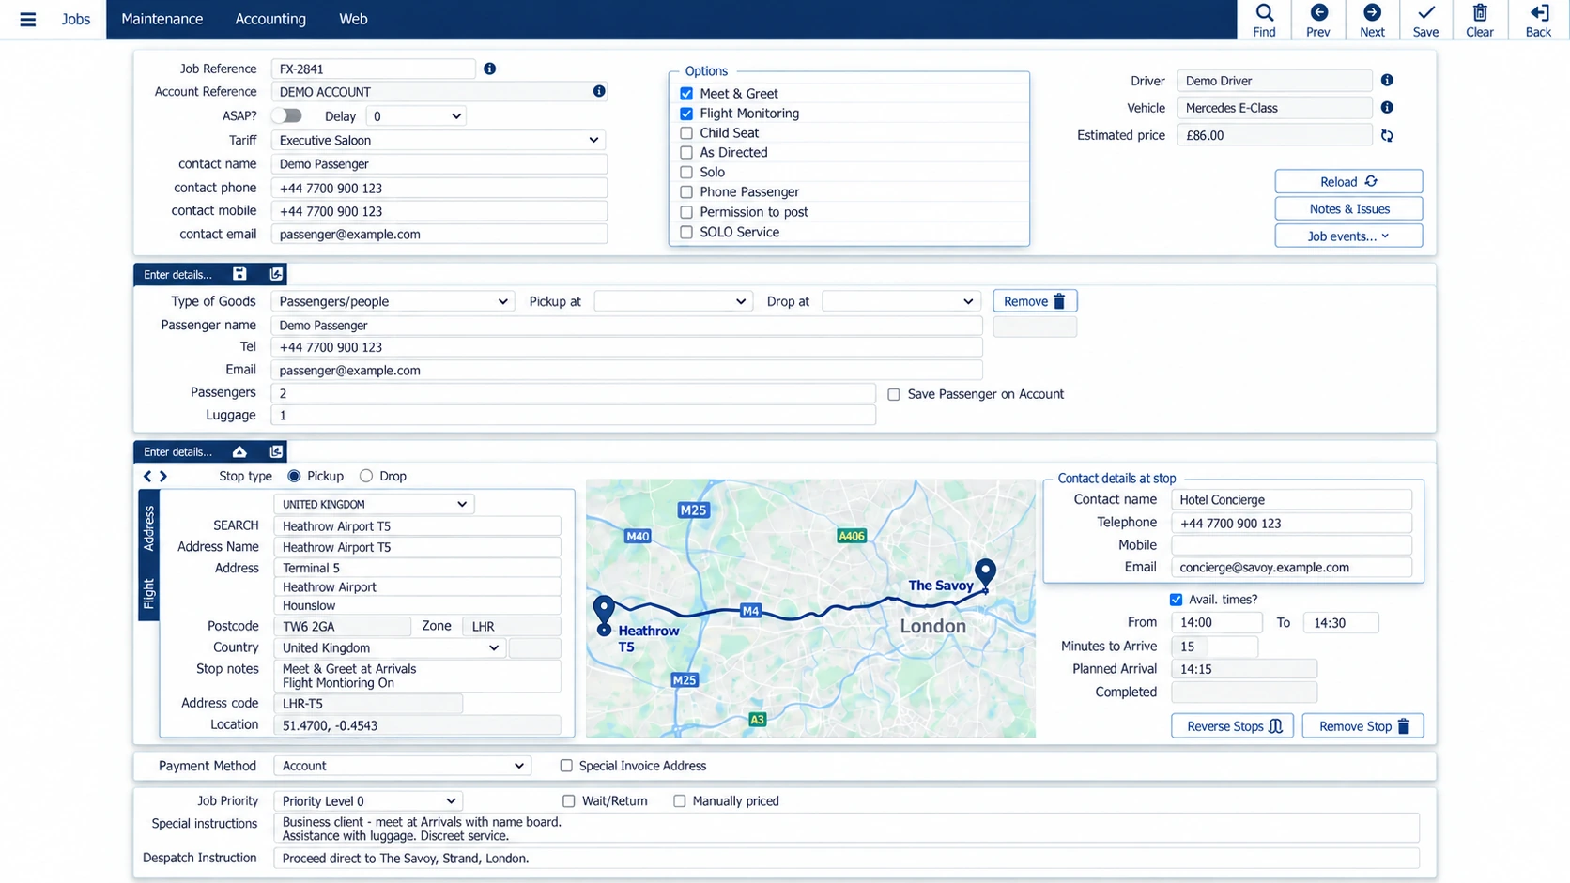Refresh the estimated price

click(x=1387, y=135)
